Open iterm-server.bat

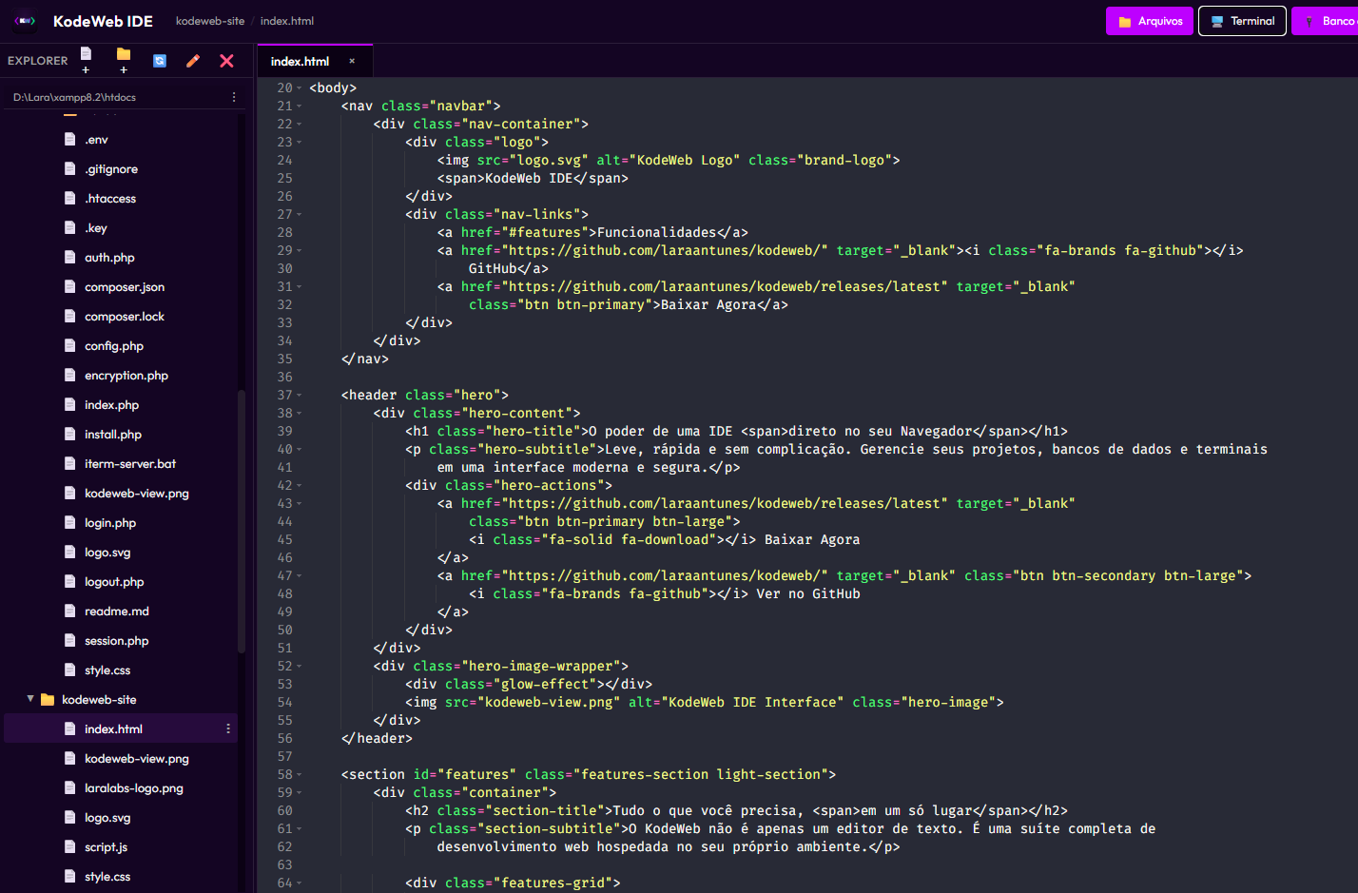click(x=121, y=463)
